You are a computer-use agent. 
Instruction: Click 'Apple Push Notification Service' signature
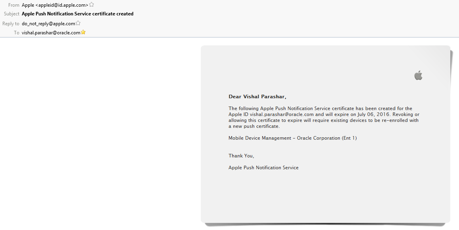tap(263, 168)
